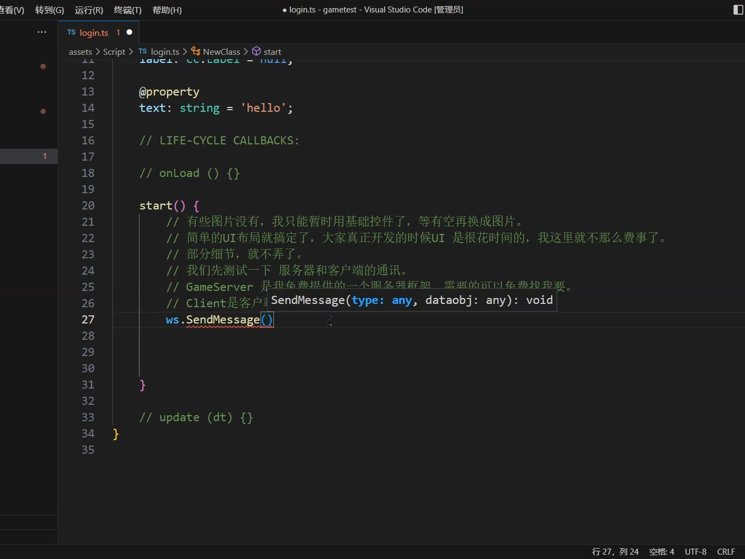This screenshot has height=559, width=745.
Task: Click the login.ts breadcrumb
Action: [165, 52]
